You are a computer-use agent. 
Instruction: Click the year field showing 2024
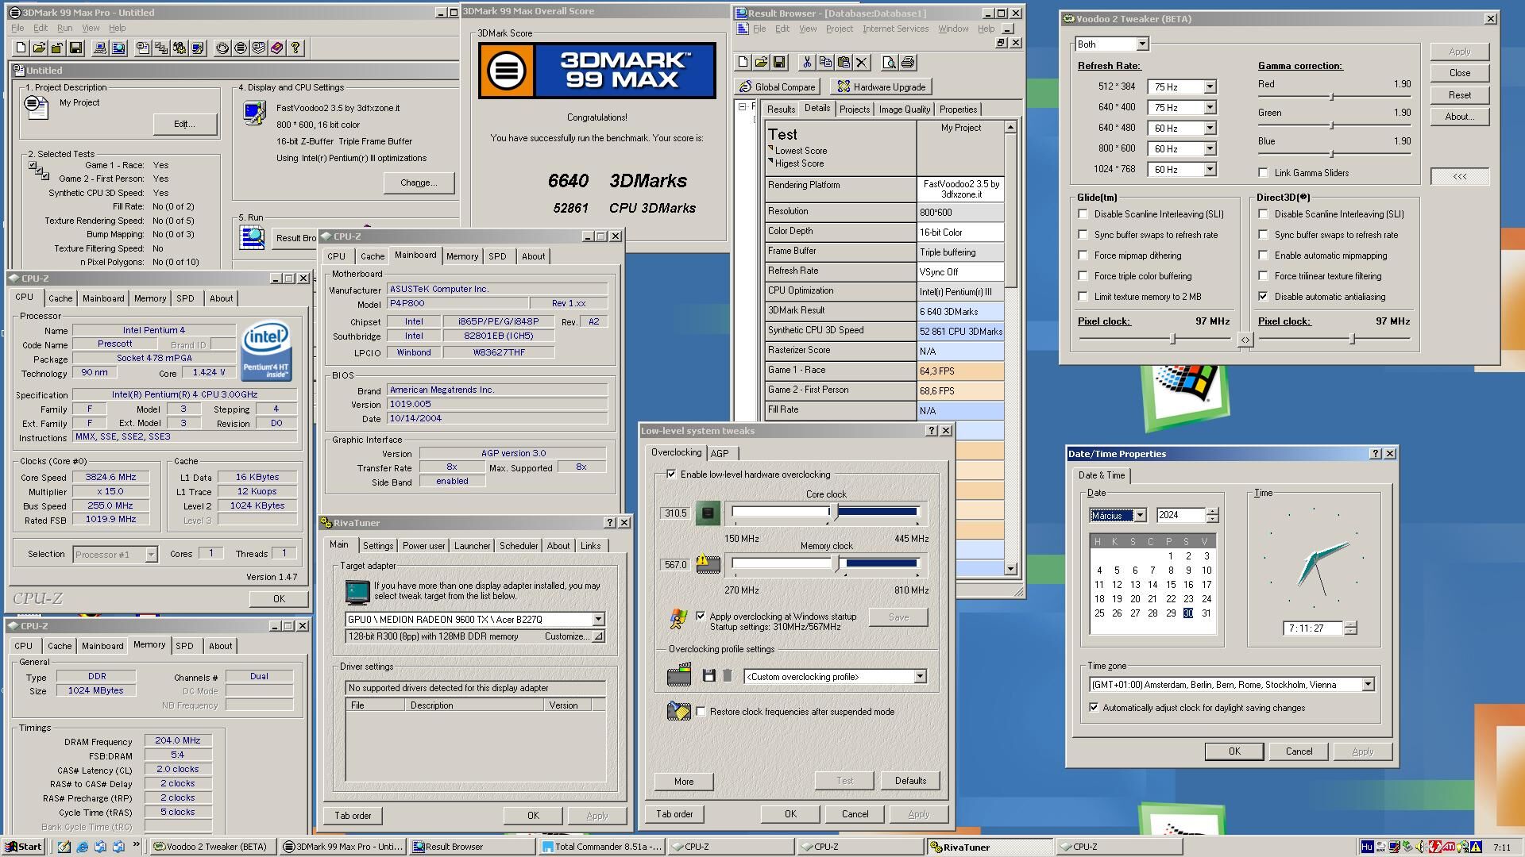(1180, 515)
